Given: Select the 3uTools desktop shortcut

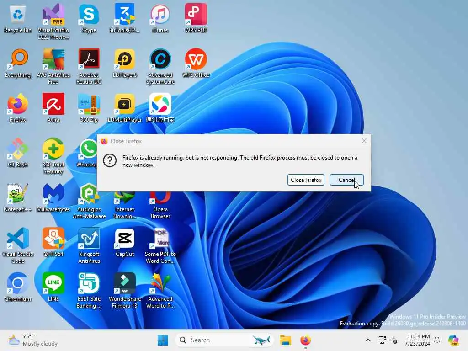Looking at the screenshot, I should click(x=124, y=19).
